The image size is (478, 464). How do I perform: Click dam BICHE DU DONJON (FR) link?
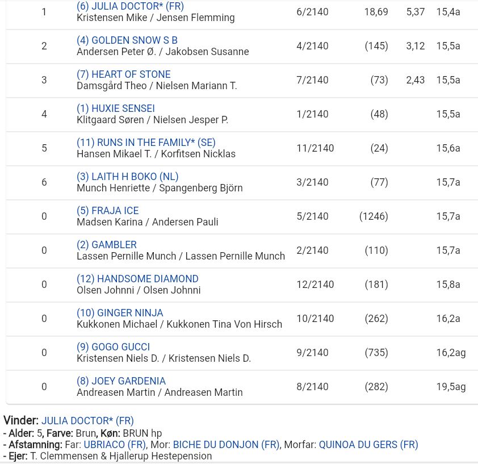(226, 445)
